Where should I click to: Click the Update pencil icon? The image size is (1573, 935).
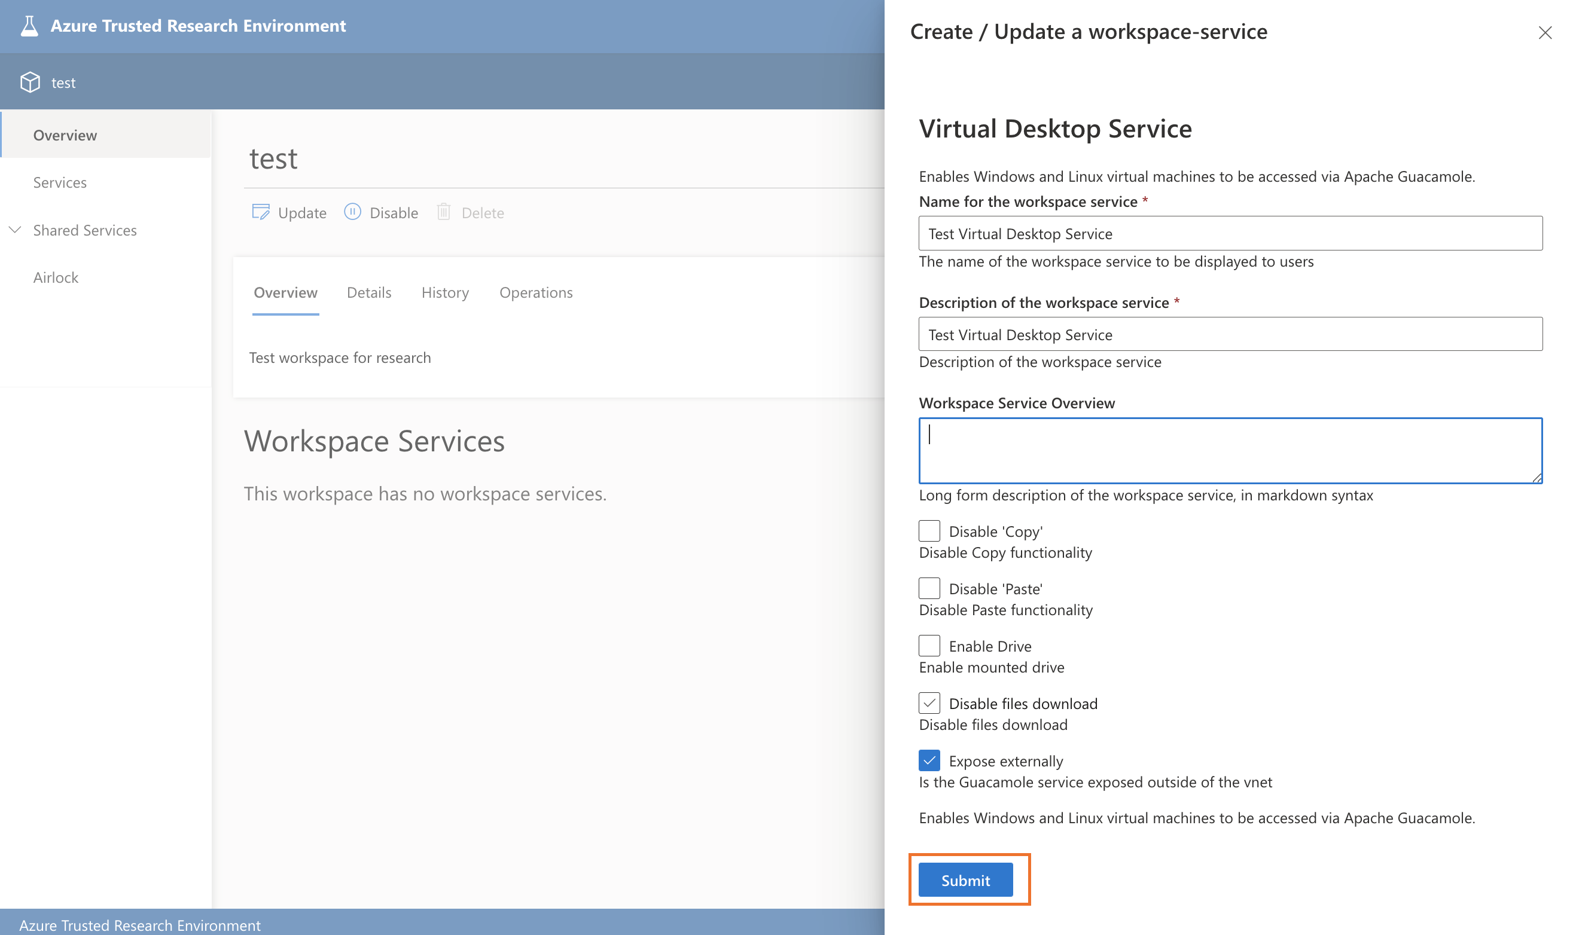pyautogui.click(x=261, y=212)
